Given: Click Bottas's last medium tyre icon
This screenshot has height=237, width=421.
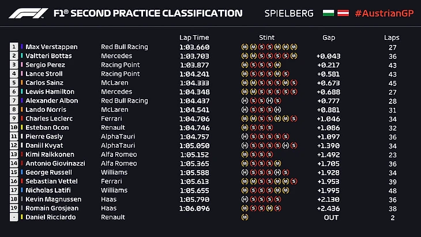Looking at the screenshot, I should click(x=294, y=56).
